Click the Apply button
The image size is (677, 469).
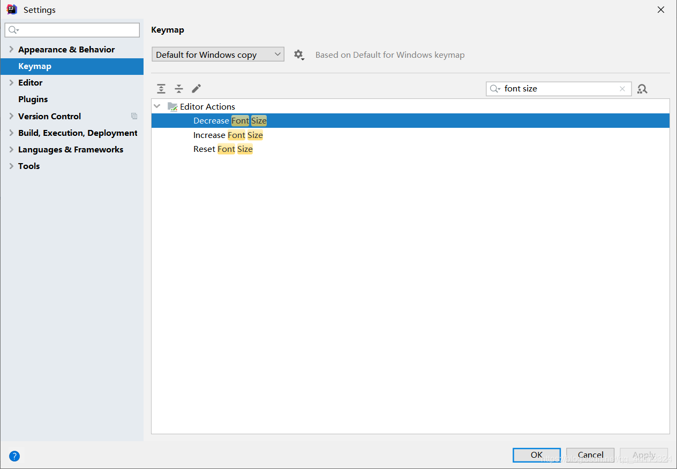tap(644, 455)
